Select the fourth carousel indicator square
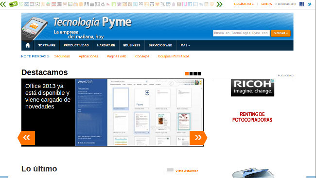316x178 pixels. [199, 73]
